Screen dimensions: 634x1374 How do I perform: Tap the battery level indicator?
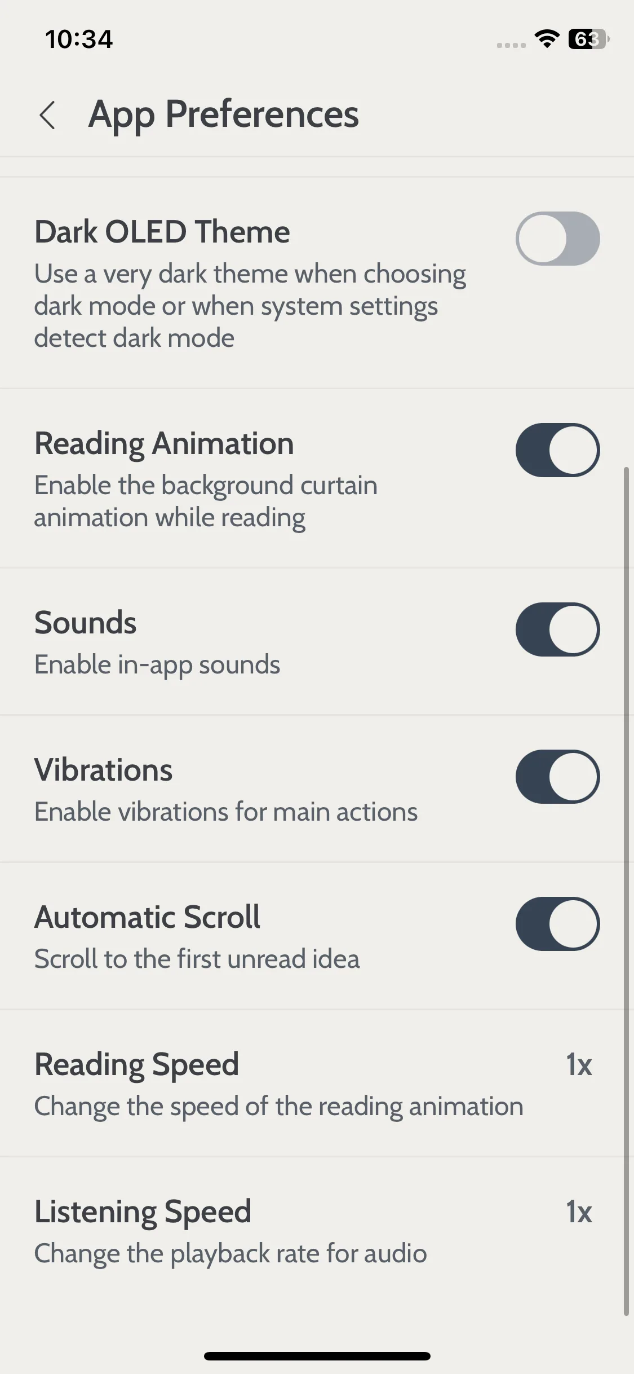tap(589, 39)
